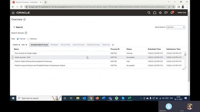The width and height of the screenshot is (200, 112).
Task: Bookmark this page with the star icon
Action: (173, 7)
